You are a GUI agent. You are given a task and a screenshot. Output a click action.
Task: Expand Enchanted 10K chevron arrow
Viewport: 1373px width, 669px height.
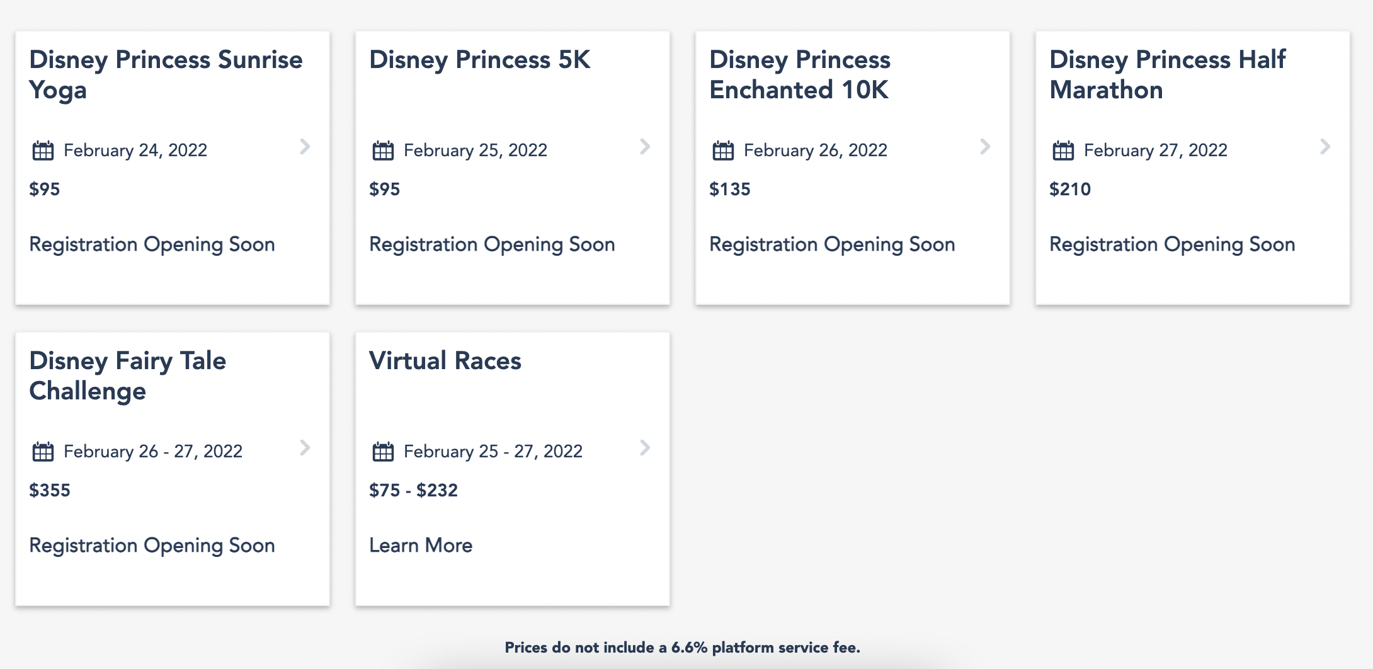point(986,147)
